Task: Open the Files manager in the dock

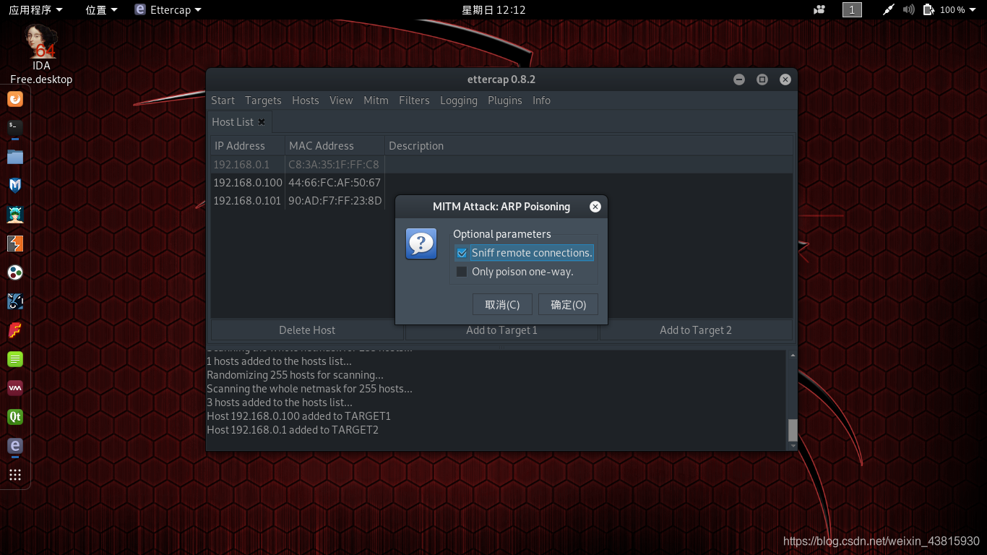Action: tap(15, 157)
